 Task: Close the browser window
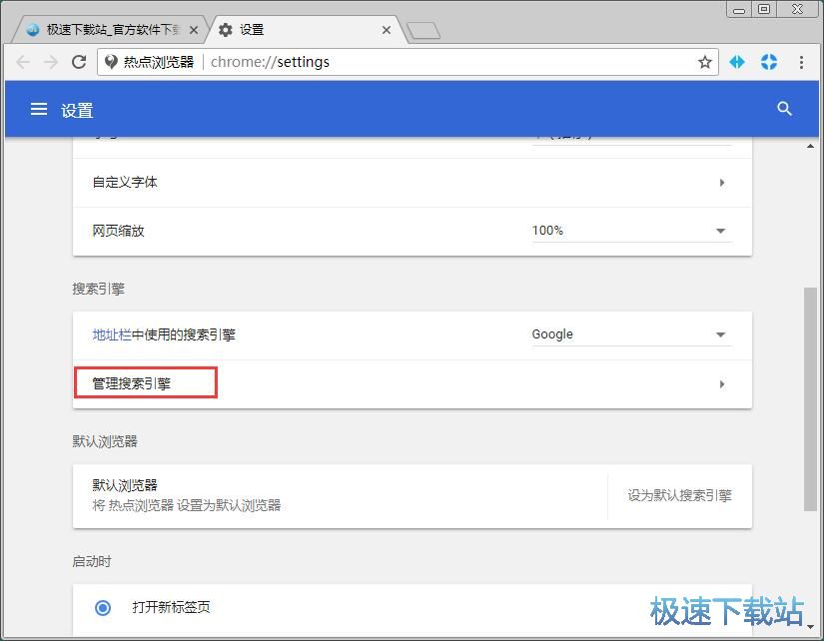797,9
